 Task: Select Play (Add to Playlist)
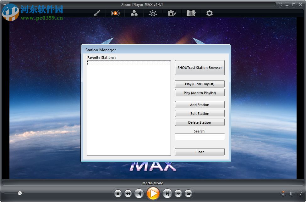(x=199, y=93)
